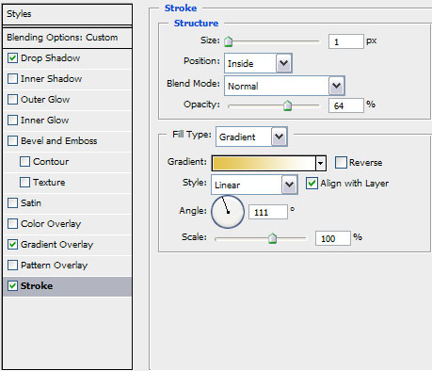Enable the Bevel and Emboss checkbox

12,141
